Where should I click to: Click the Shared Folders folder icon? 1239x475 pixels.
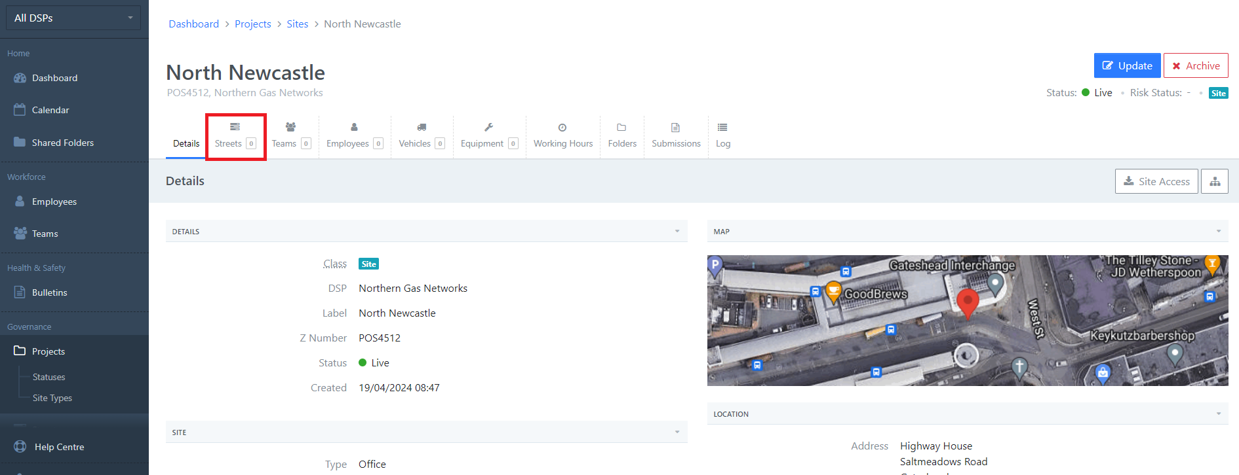[x=20, y=142]
